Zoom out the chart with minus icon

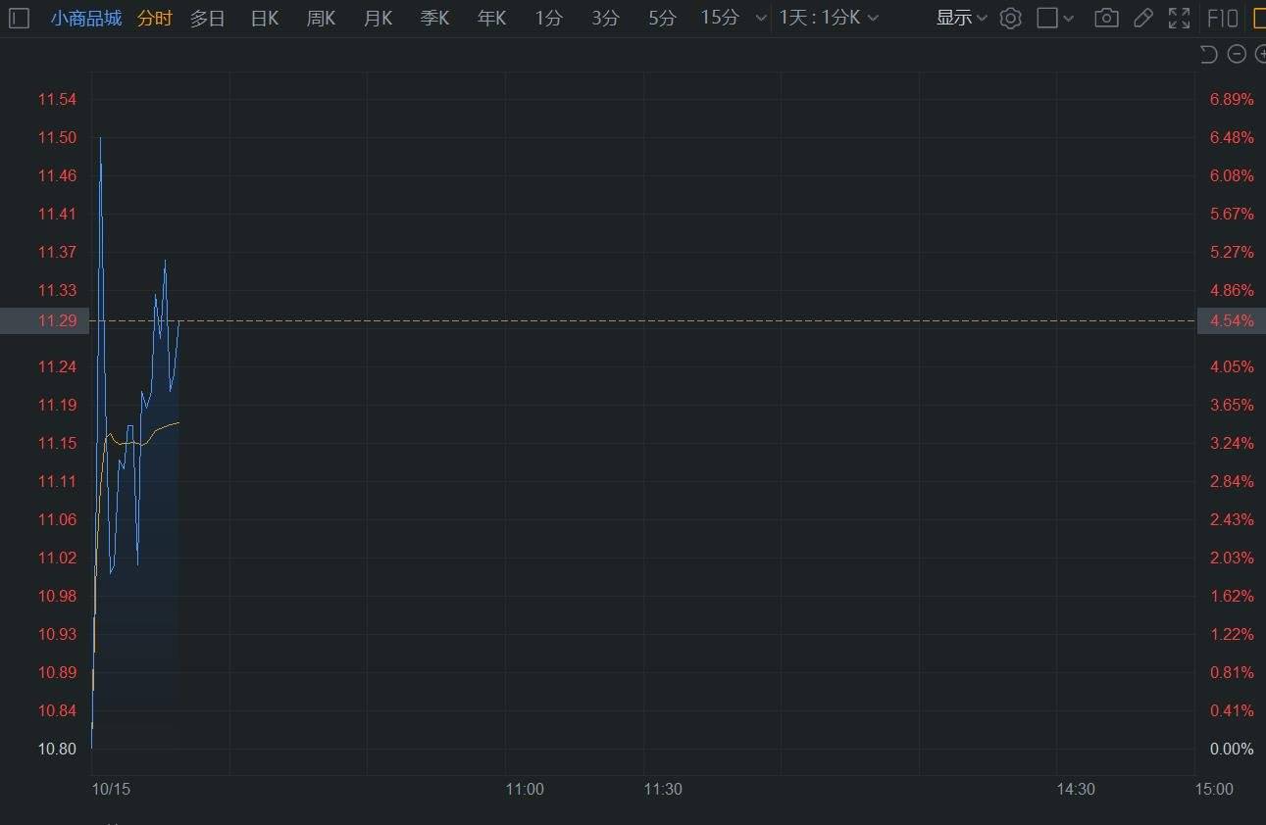[x=1237, y=54]
